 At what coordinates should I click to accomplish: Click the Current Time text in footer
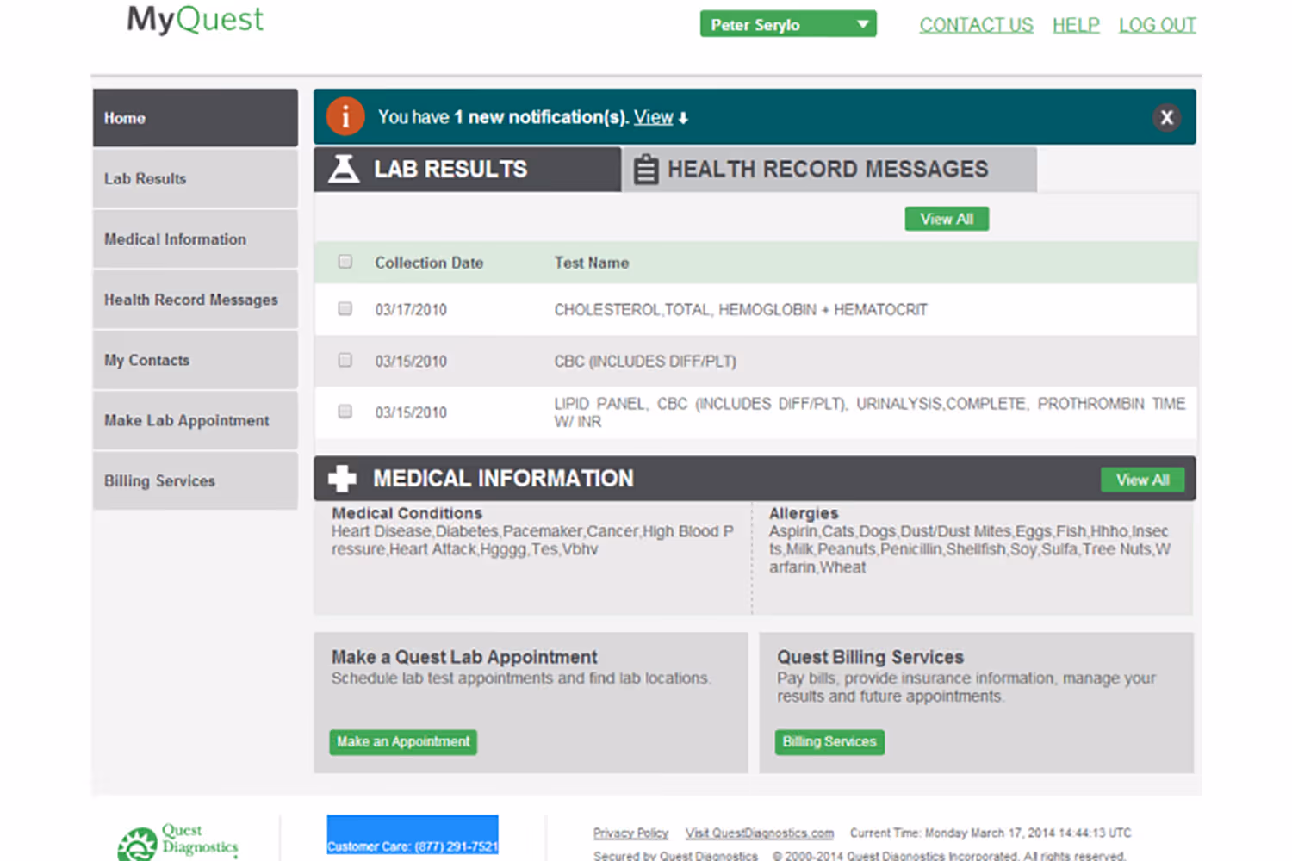(x=991, y=833)
